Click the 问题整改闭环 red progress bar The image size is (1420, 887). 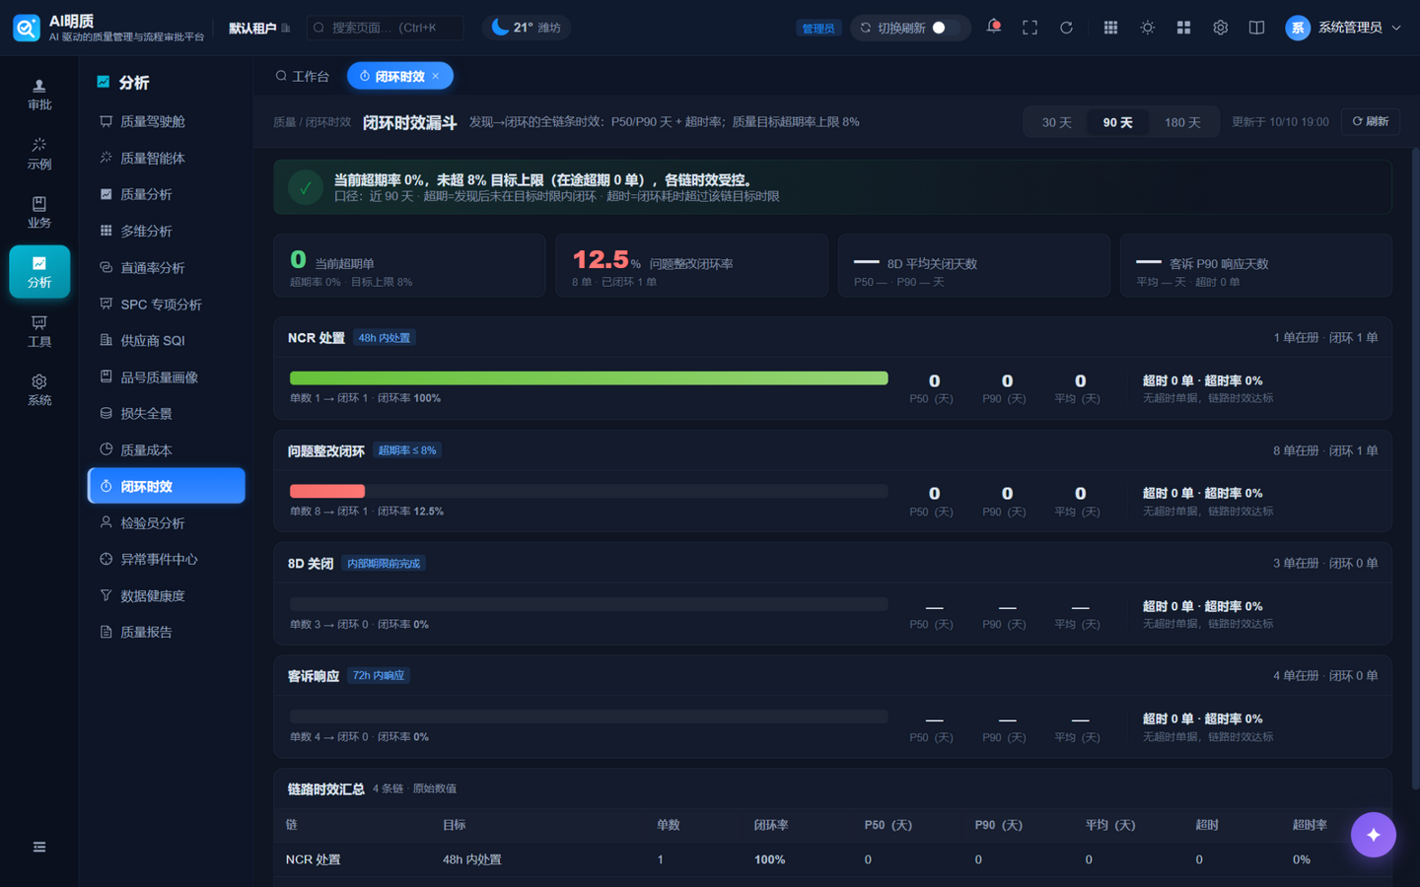(327, 491)
